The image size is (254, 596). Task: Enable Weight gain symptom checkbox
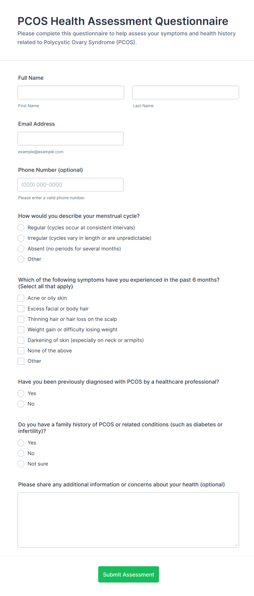pos(21,330)
